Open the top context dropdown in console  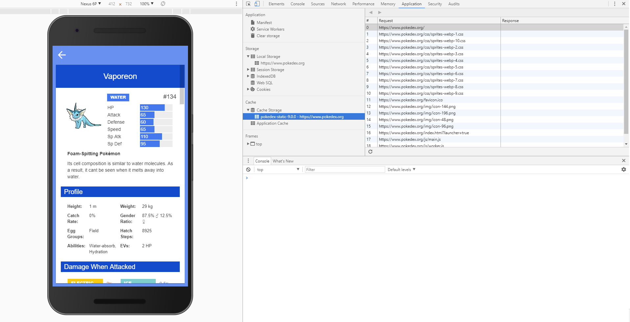click(278, 170)
